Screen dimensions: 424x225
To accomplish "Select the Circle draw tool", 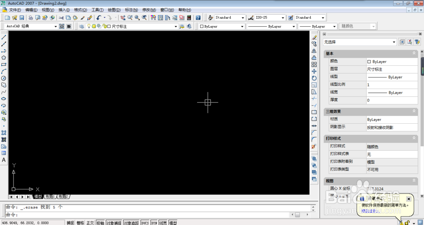I will point(4,78).
